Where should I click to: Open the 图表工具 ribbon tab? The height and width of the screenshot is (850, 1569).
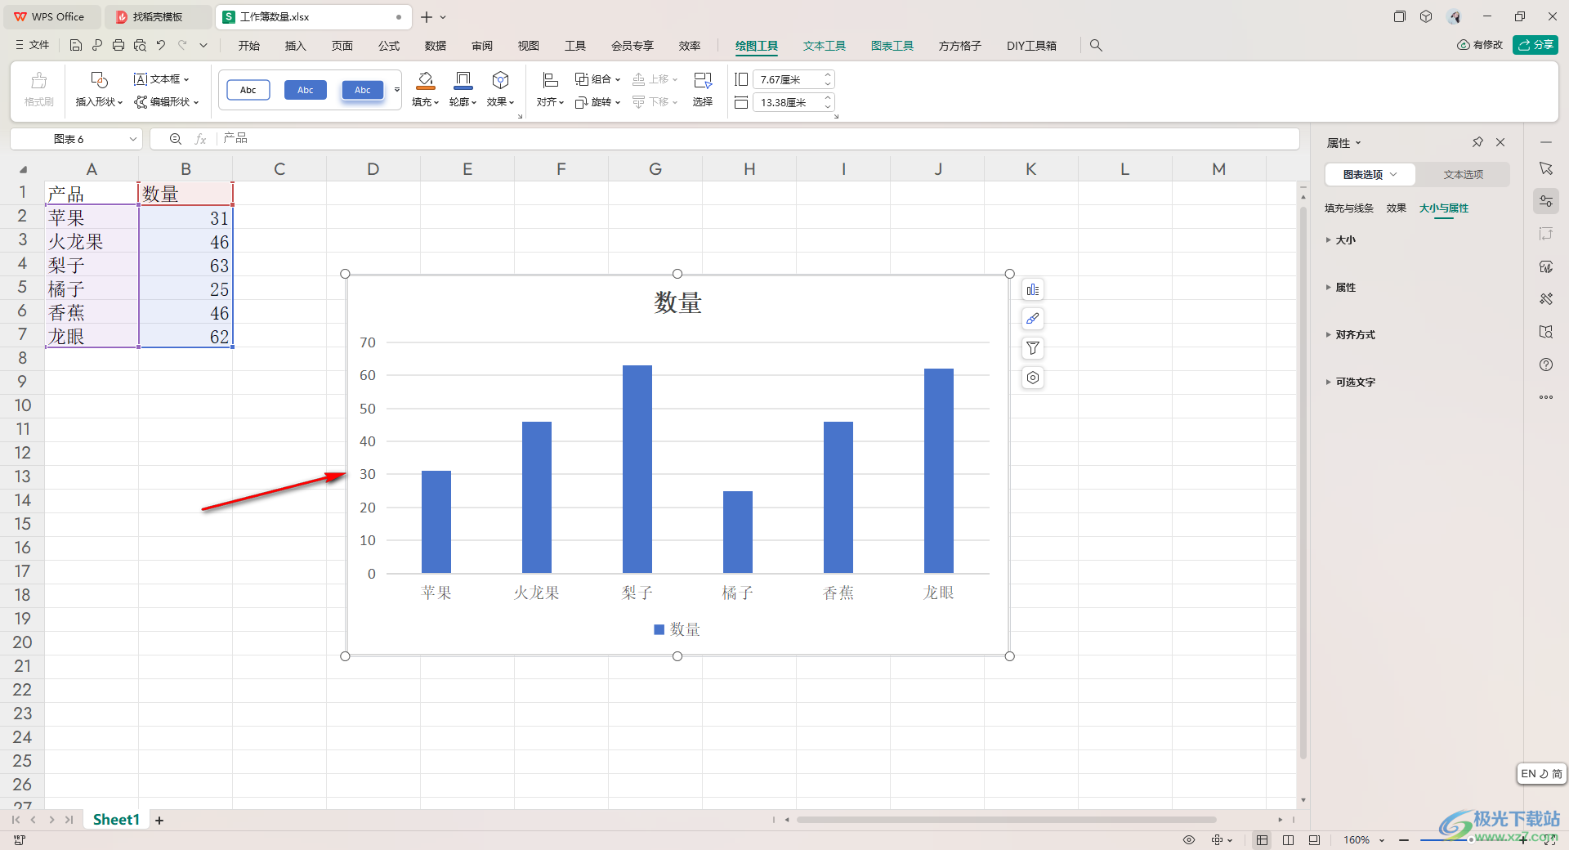click(x=892, y=46)
